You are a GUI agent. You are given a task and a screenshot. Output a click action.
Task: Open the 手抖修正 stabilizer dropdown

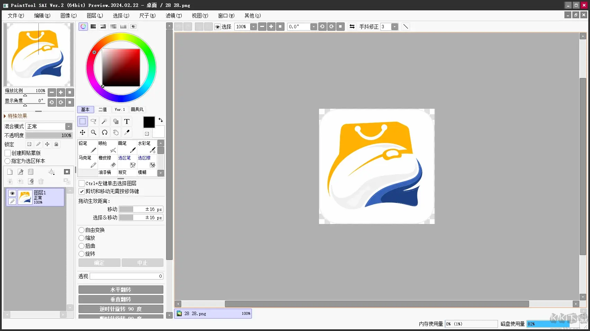(394, 27)
